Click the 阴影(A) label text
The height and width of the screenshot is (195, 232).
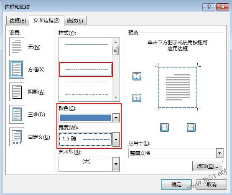[36, 92]
